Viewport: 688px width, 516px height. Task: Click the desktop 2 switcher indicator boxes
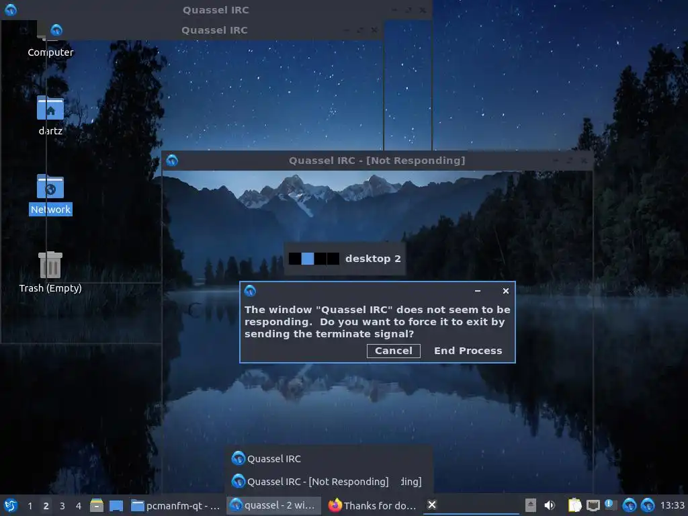(314, 259)
